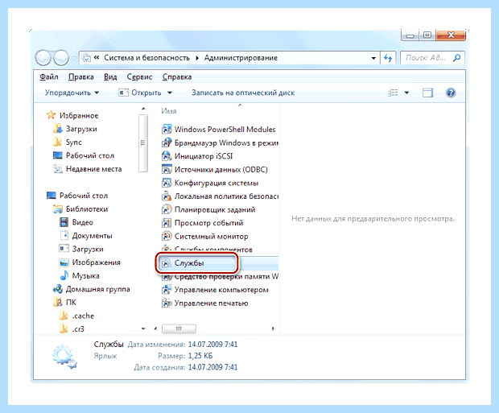Click the file list horizontal scrollbar thumb
This screenshot has height=413, width=499.
(179, 328)
